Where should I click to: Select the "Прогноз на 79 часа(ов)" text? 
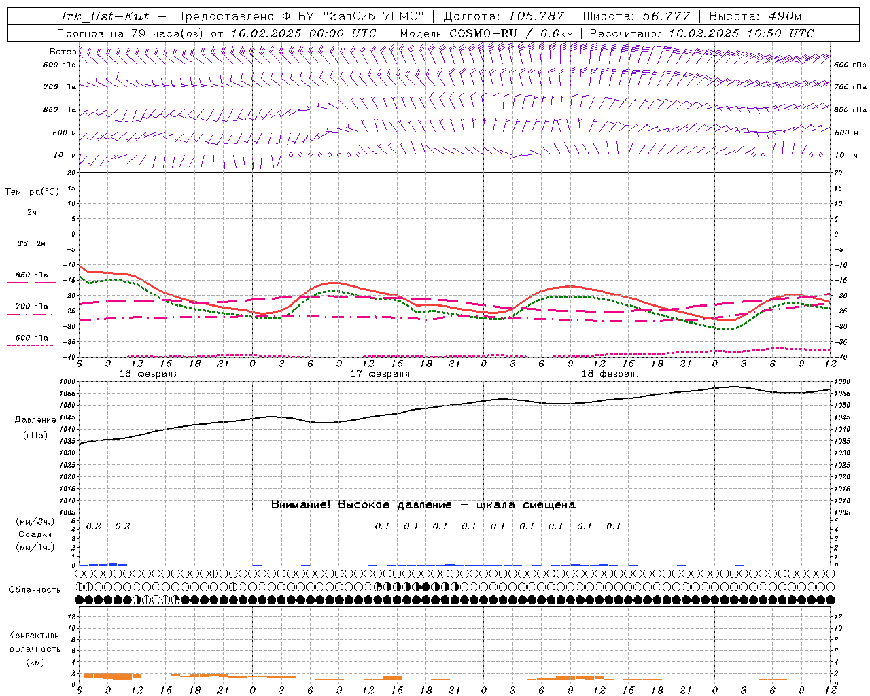click(129, 33)
